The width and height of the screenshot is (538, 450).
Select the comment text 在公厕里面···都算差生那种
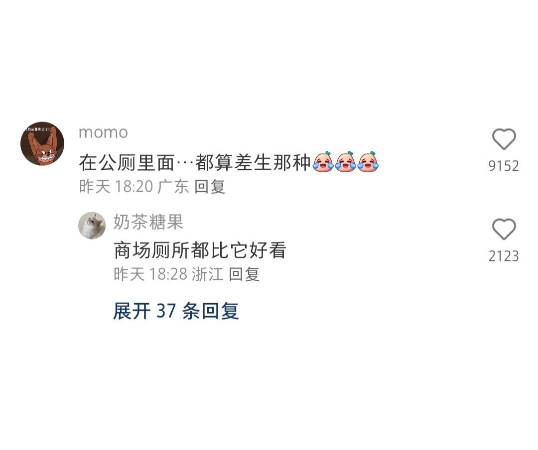(x=195, y=162)
